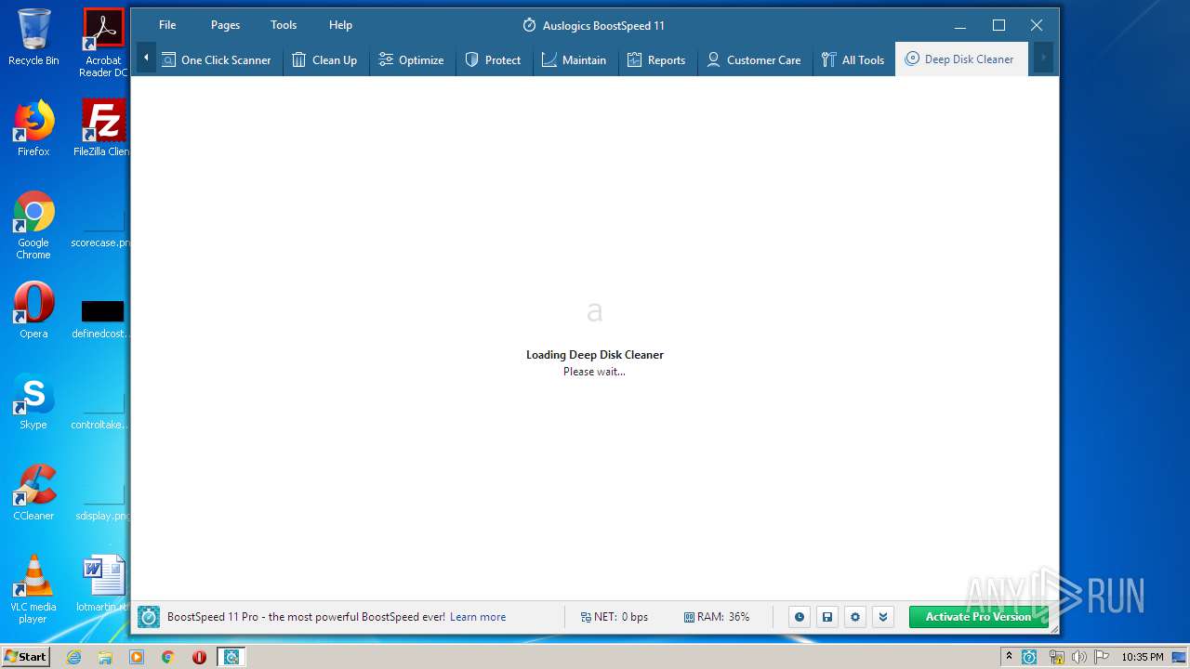Go to the Protect tab
The width and height of the screenshot is (1190, 669).
click(494, 59)
